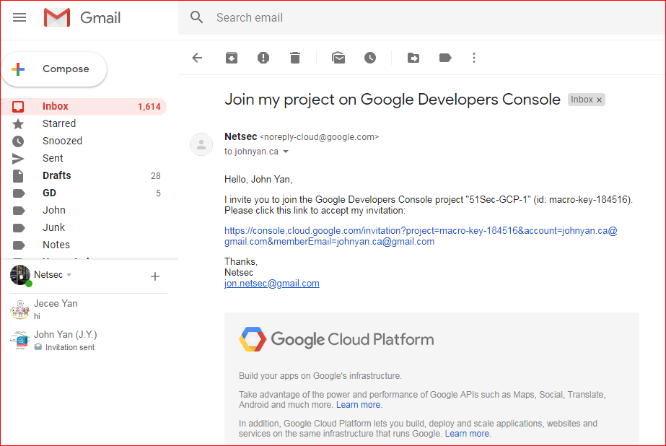The height and width of the screenshot is (446, 666).
Task: Move email to a folder
Action: click(x=413, y=58)
